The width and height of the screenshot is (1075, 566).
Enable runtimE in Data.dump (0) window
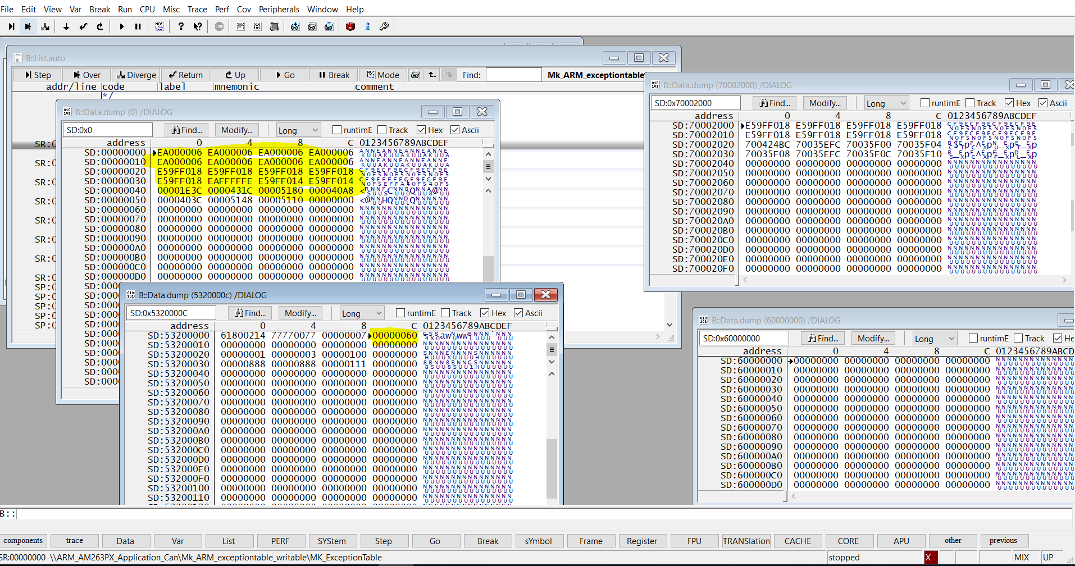(x=337, y=130)
